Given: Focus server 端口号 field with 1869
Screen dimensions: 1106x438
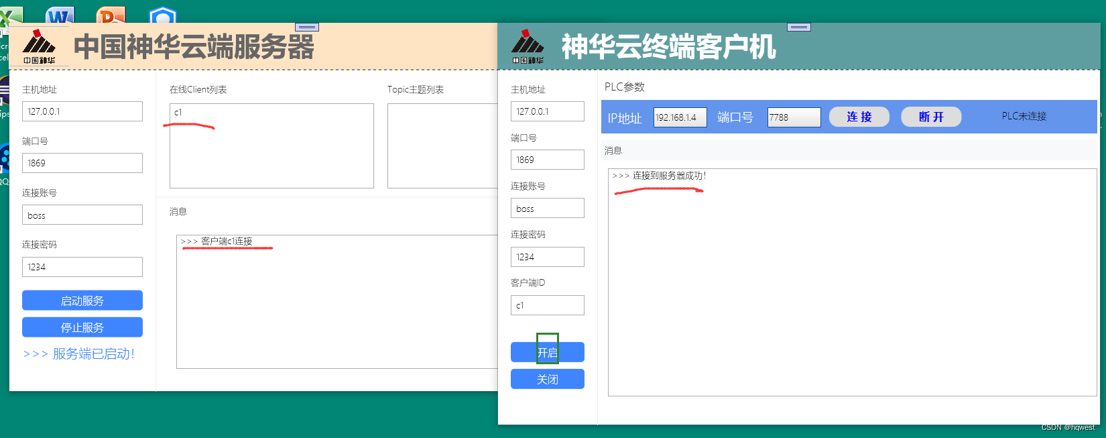Looking at the screenshot, I should click(82, 163).
